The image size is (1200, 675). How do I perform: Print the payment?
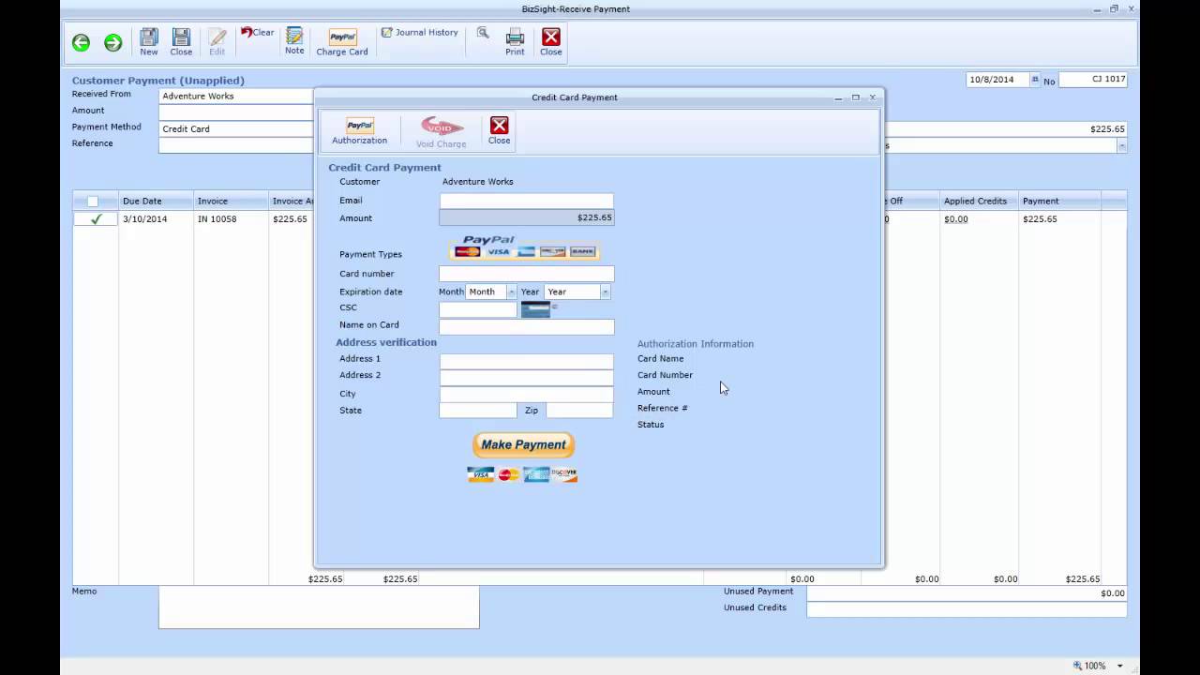click(x=515, y=41)
